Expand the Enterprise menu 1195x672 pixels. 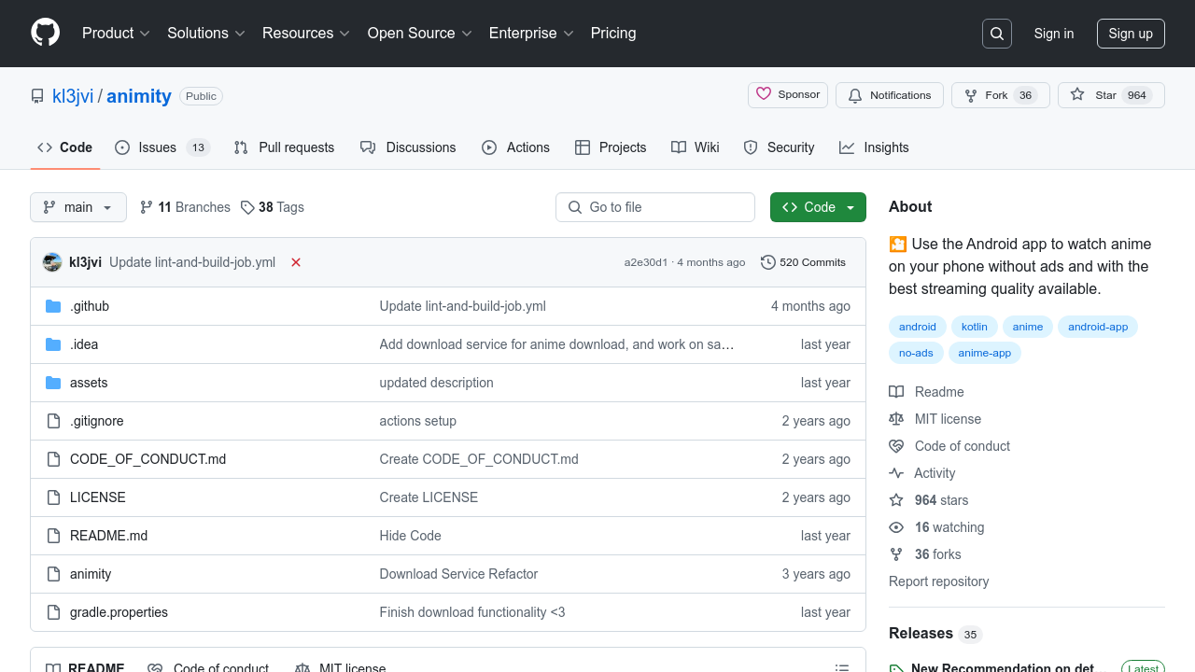pos(531,33)
